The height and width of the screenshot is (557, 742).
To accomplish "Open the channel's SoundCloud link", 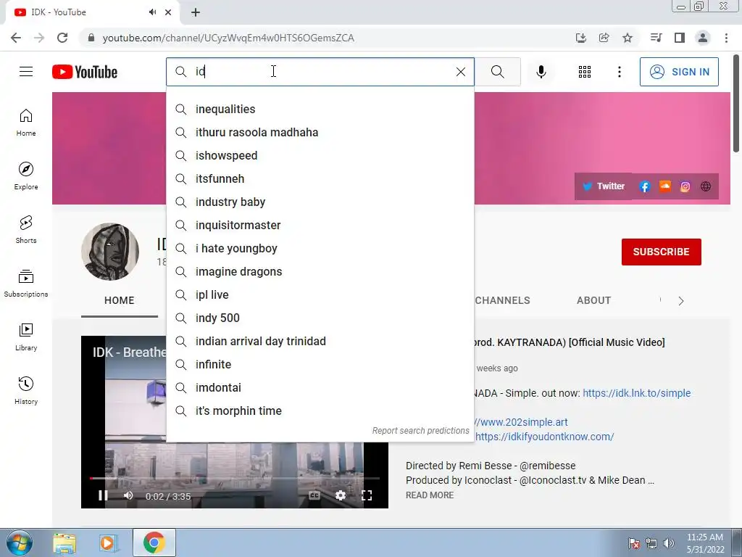I will click(x=665, y=186).
